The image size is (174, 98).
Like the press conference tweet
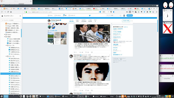point(86,52)
